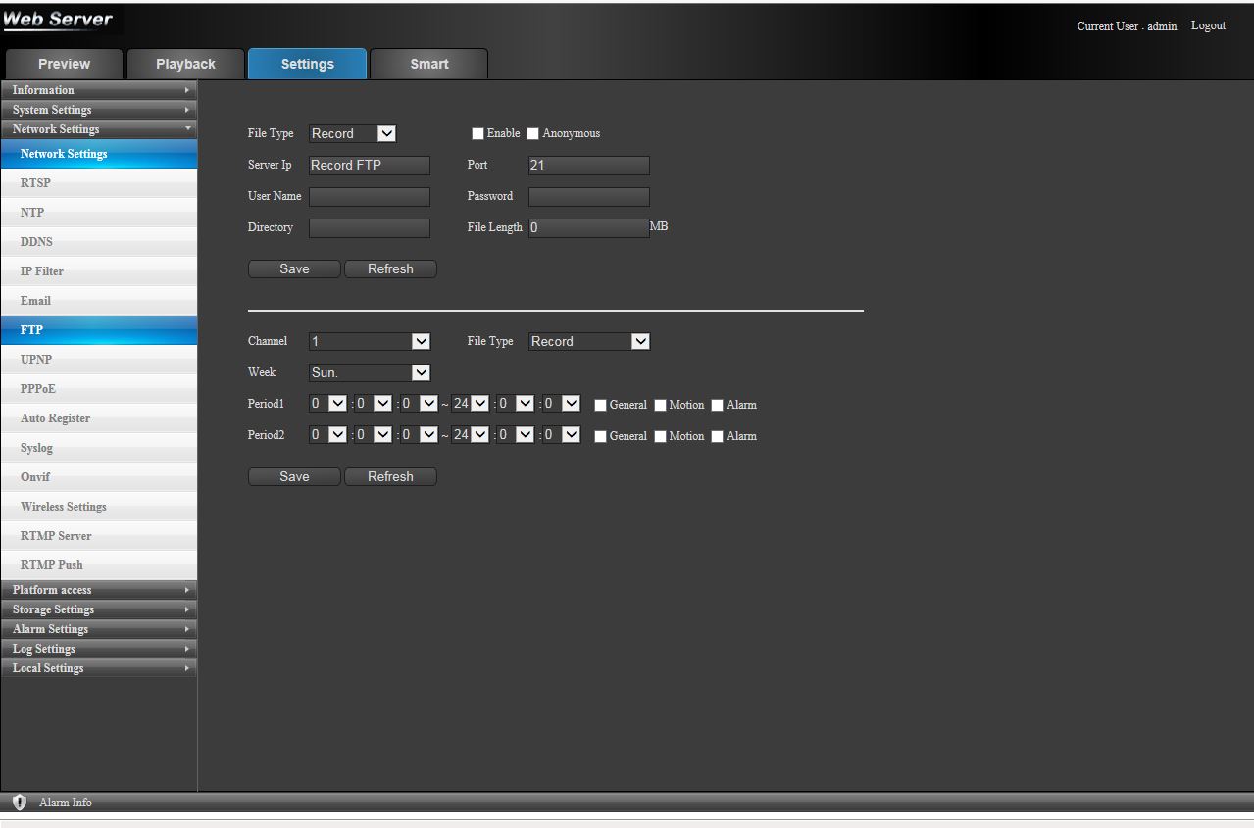Open the Smart tab
Screen dimensions: 1254x828
click(428, 65)
